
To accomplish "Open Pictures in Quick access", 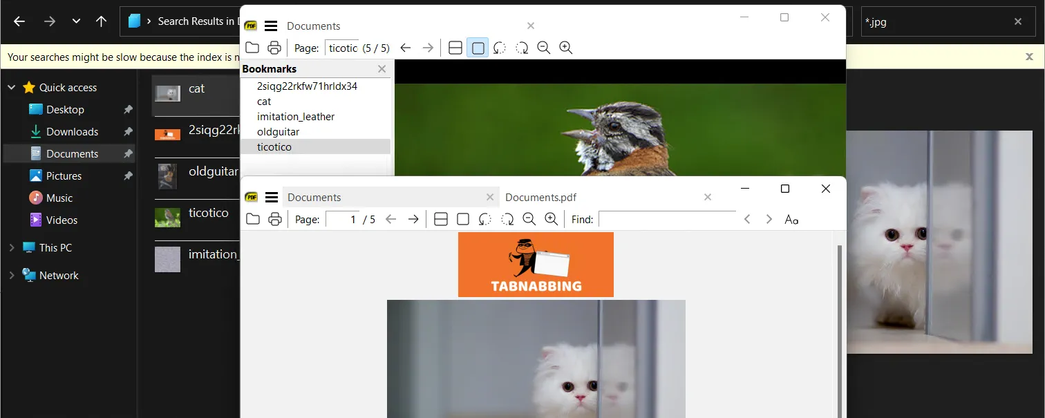I will [x=64, y=176].
